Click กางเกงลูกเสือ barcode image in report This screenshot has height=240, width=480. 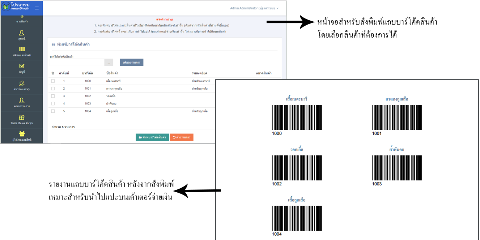397,117
